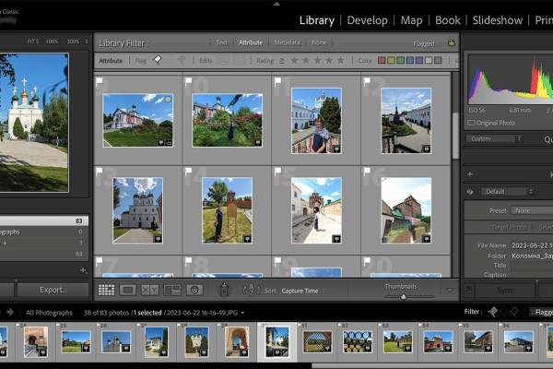This screenshot has height=369, width=553.
Task: Switch to Loupe view
Action: click(128, 290)
